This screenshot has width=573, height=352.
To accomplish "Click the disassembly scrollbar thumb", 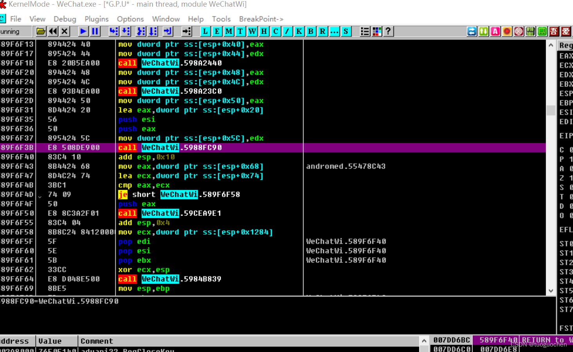I will [551, 110].
